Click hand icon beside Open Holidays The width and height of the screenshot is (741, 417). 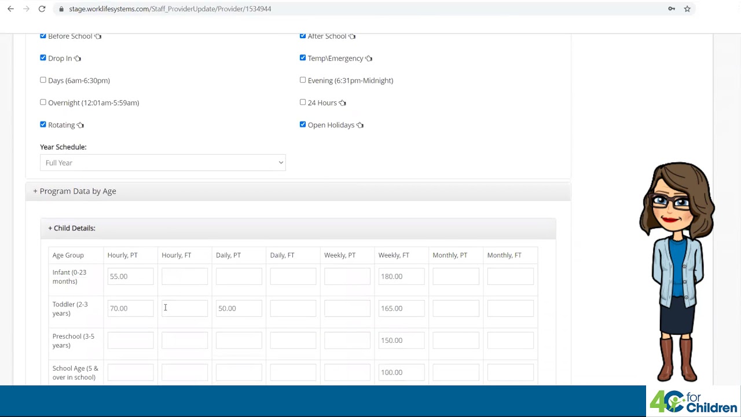click(360, 125)
